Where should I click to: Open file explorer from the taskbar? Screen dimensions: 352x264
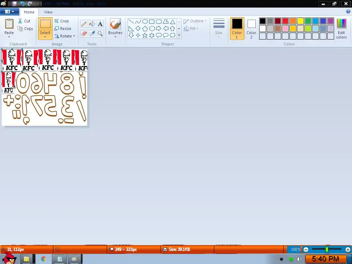26,259
